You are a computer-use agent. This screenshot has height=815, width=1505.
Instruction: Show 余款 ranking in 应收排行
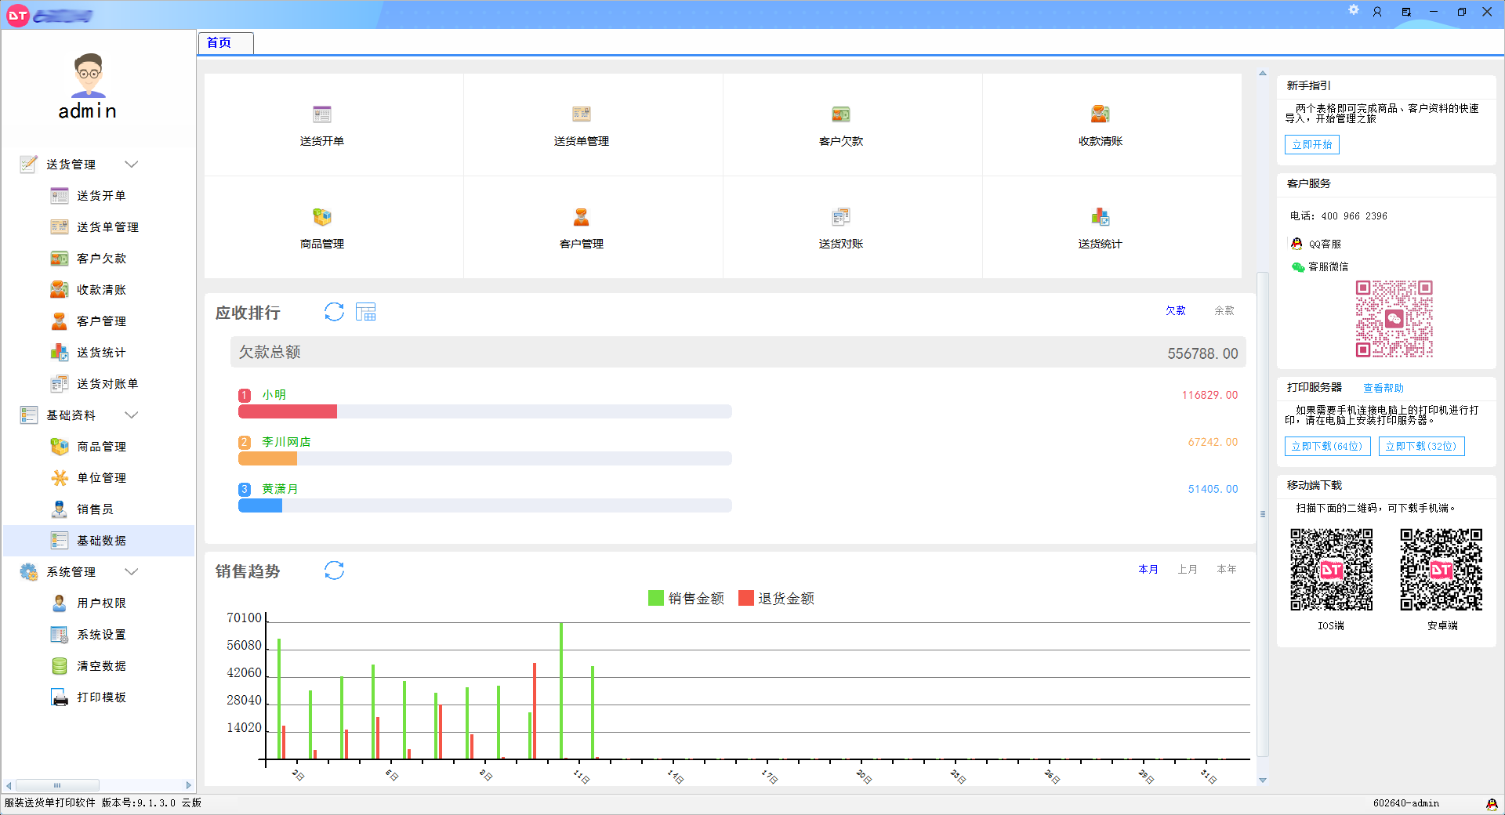[1224, 311]
